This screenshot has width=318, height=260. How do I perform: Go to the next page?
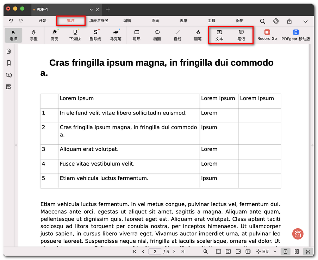pos(174,252)
